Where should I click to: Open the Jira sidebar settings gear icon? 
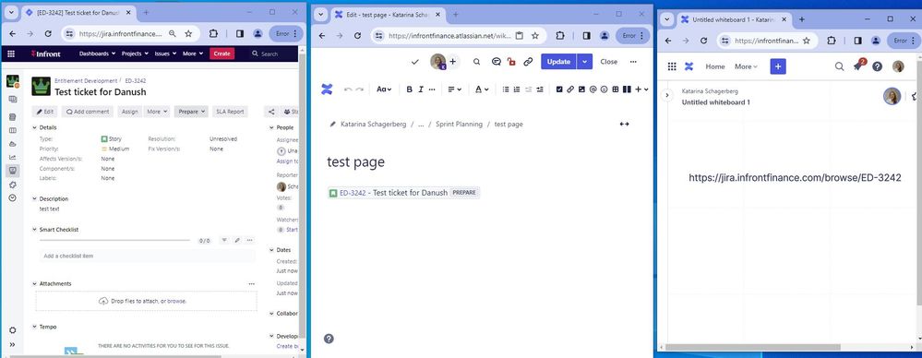click(12, 330)
